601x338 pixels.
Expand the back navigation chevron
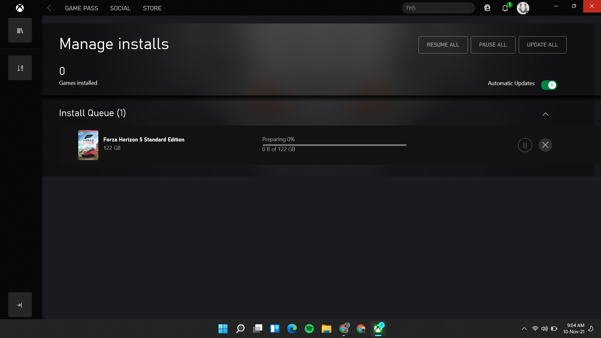[x=49, y=8]
